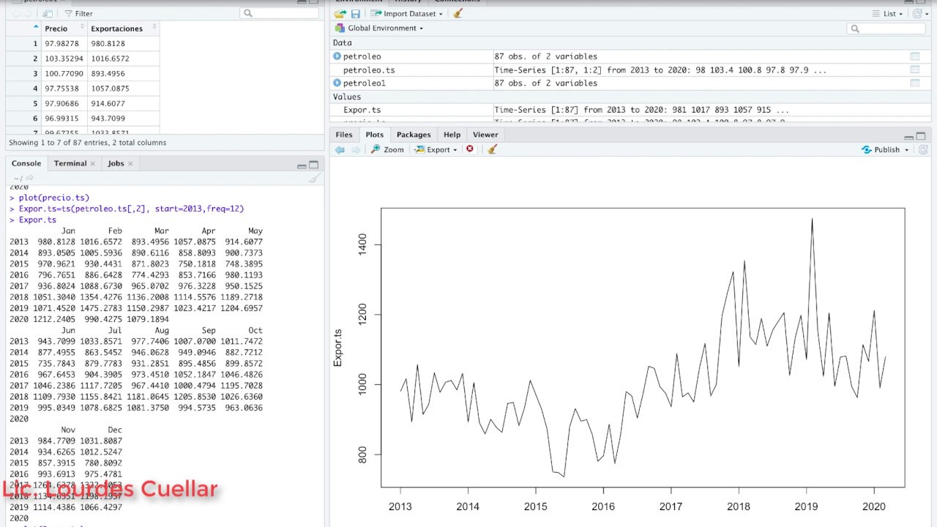The height and width of the screenshot is (527, 937).
Task: Expand the petroleo data frame entry
Action: coord(337,56)
